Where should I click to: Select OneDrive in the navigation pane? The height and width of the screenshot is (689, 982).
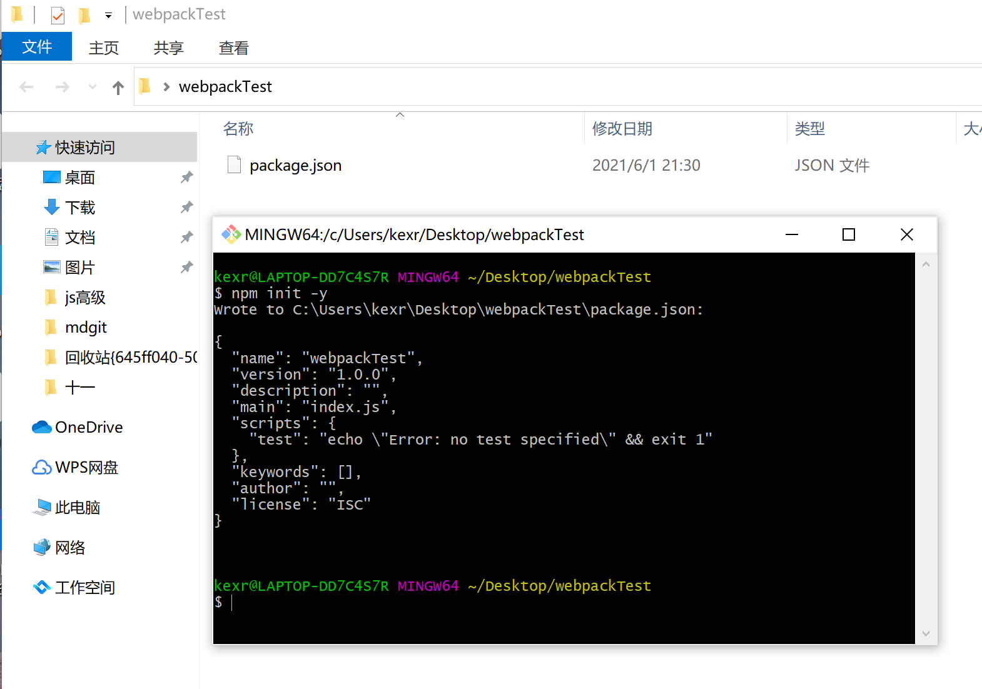coord(89,428)
